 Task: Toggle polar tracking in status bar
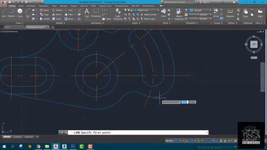191,141
